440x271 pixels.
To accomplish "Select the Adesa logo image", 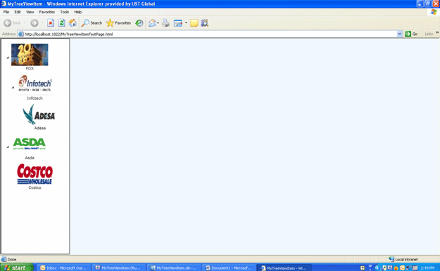I will [x=39, y=114].
